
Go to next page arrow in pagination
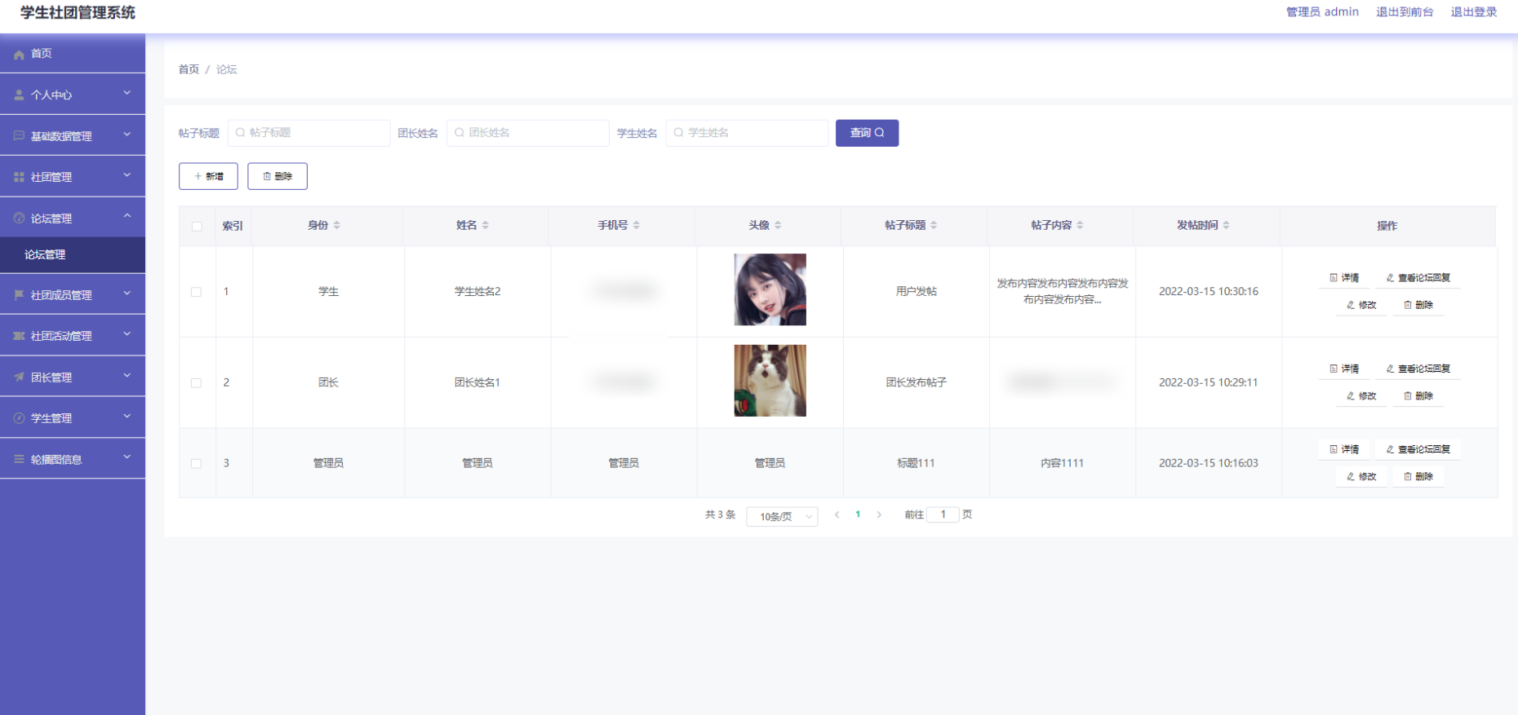(x=879, y=514)
